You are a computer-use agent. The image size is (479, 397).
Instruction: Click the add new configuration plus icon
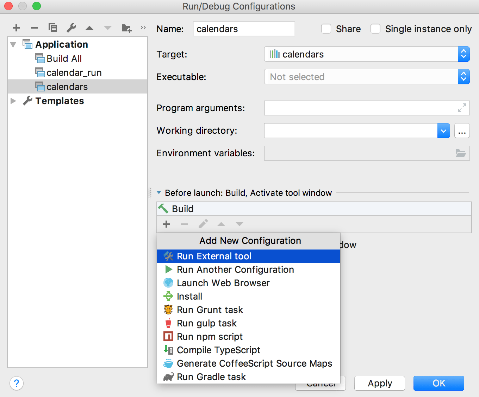point(16,28)
